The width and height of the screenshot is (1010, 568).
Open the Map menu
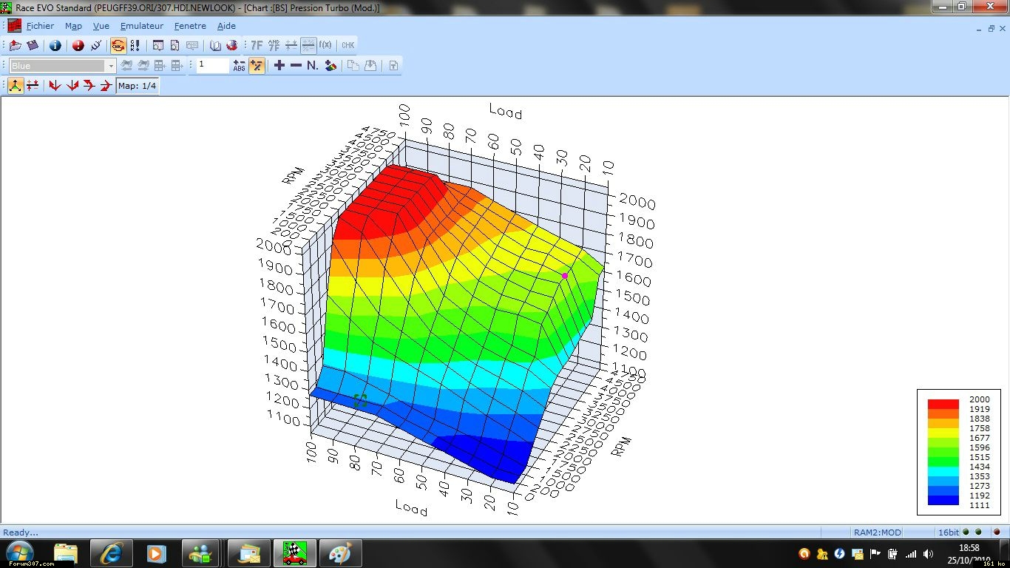(73, 26)
